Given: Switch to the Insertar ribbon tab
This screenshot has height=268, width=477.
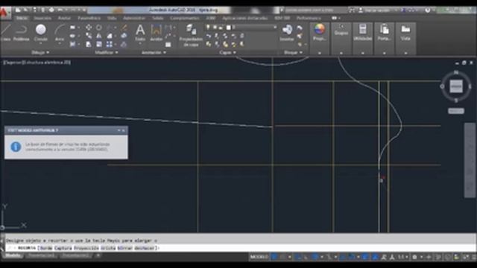Looking at the screenshot, I should [42, 18].
